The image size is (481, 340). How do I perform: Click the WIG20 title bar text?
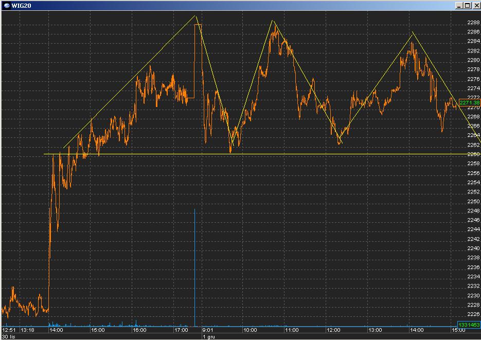pyautogui.click(x=21, y=6)
